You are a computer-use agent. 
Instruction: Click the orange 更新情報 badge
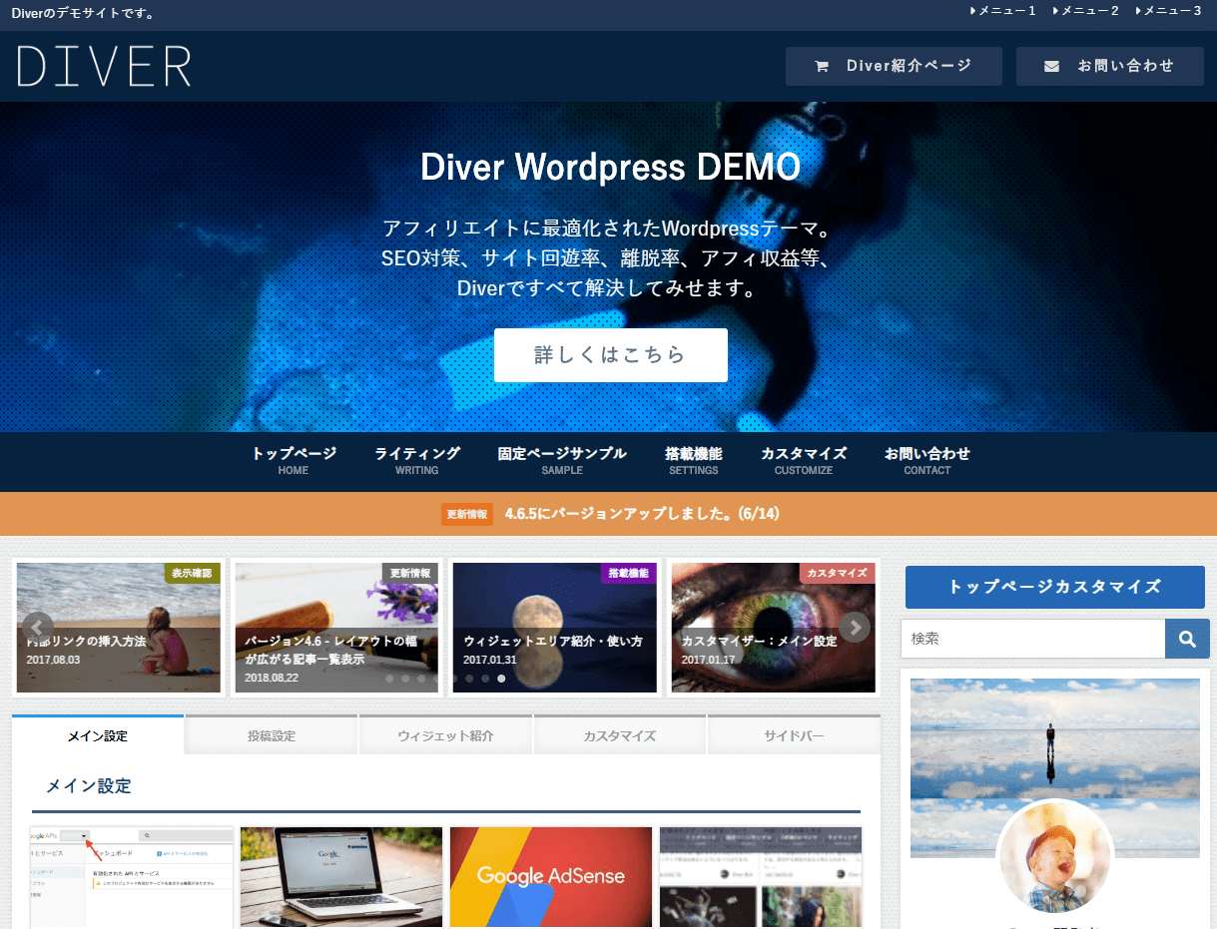467,514
